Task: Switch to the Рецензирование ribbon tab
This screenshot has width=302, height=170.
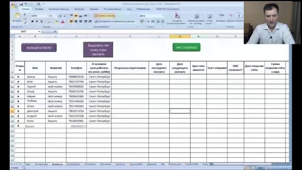Action: 112,9
